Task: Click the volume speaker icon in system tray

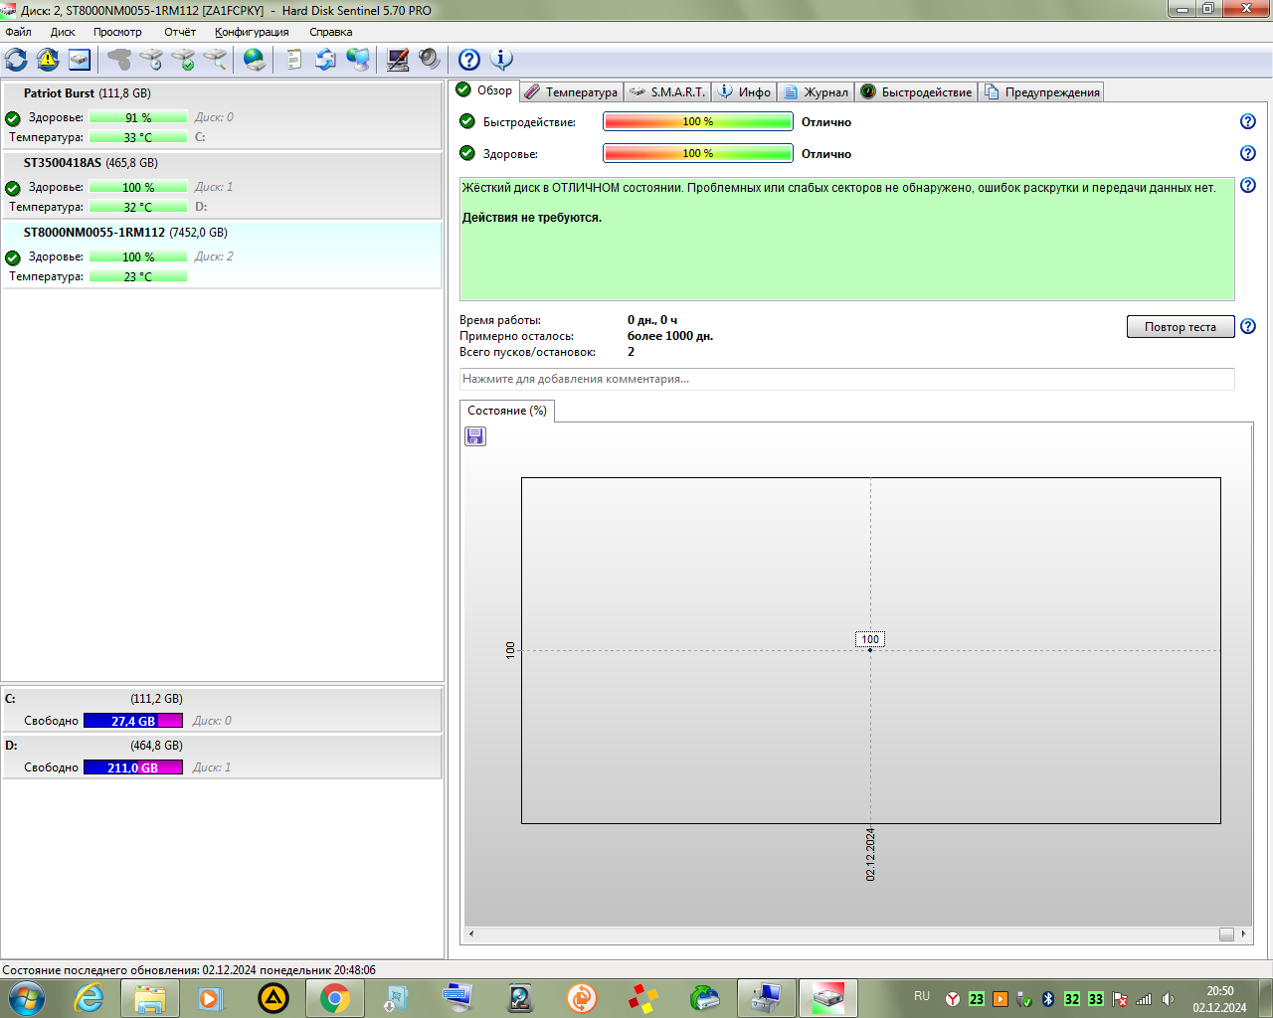Action: [1168, 999]
